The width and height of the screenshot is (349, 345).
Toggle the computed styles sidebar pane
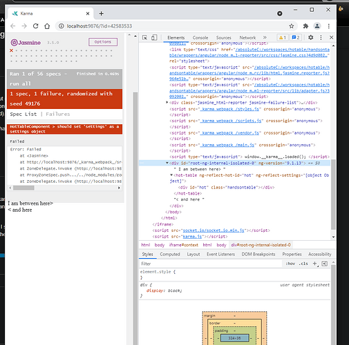[325, 264]
